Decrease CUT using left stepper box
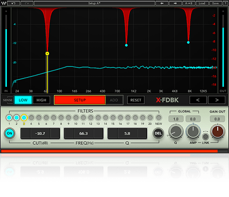 point(26,133)
